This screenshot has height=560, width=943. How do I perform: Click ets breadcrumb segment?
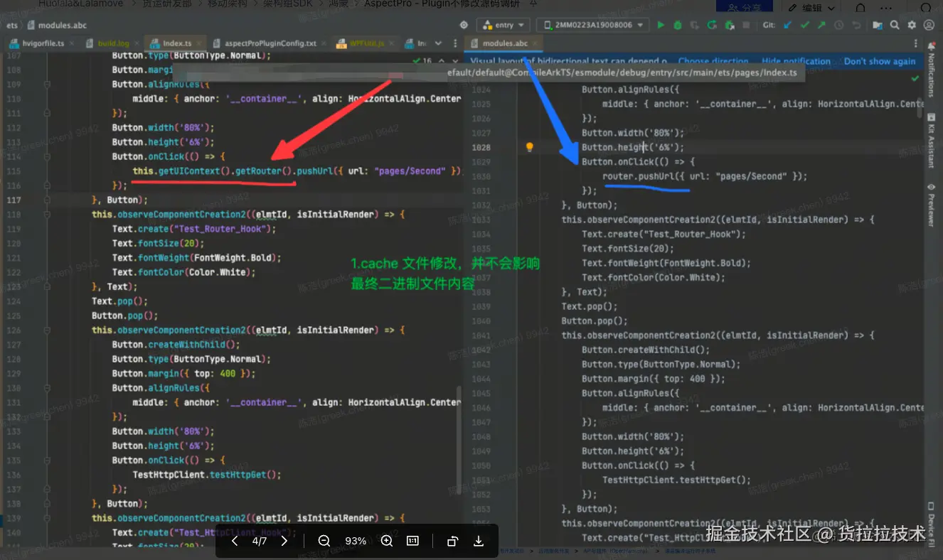(x=12, y=26)
